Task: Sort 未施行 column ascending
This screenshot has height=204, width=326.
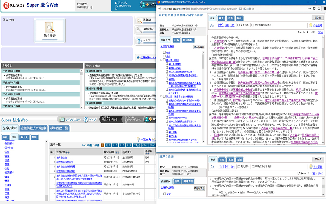Action: click(x=146, y=154)
